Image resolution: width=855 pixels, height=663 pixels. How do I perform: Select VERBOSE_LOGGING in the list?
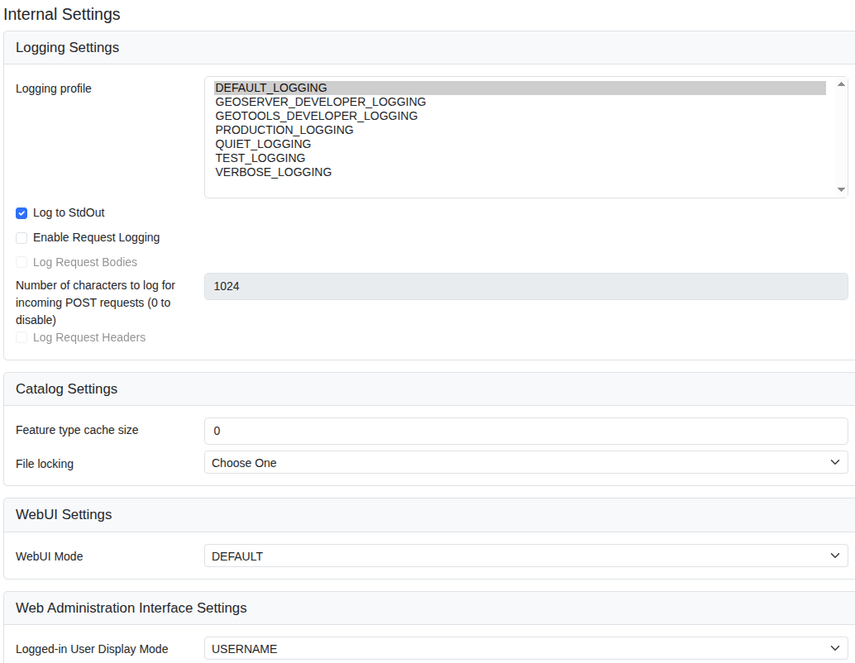[x=273, y=172]
